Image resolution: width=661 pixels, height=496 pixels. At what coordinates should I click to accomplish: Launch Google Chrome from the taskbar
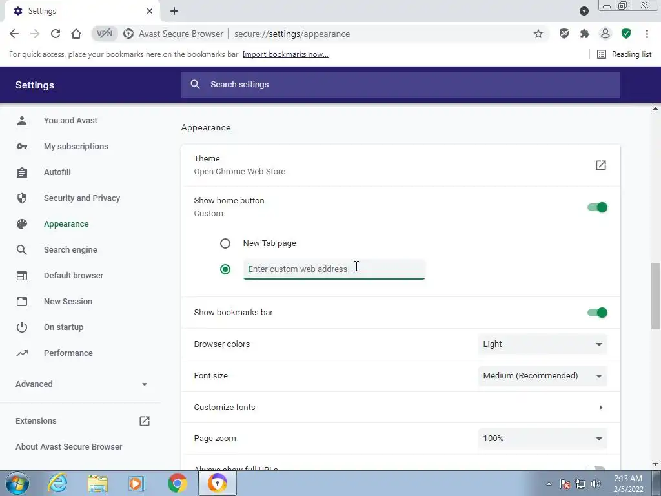178,483
